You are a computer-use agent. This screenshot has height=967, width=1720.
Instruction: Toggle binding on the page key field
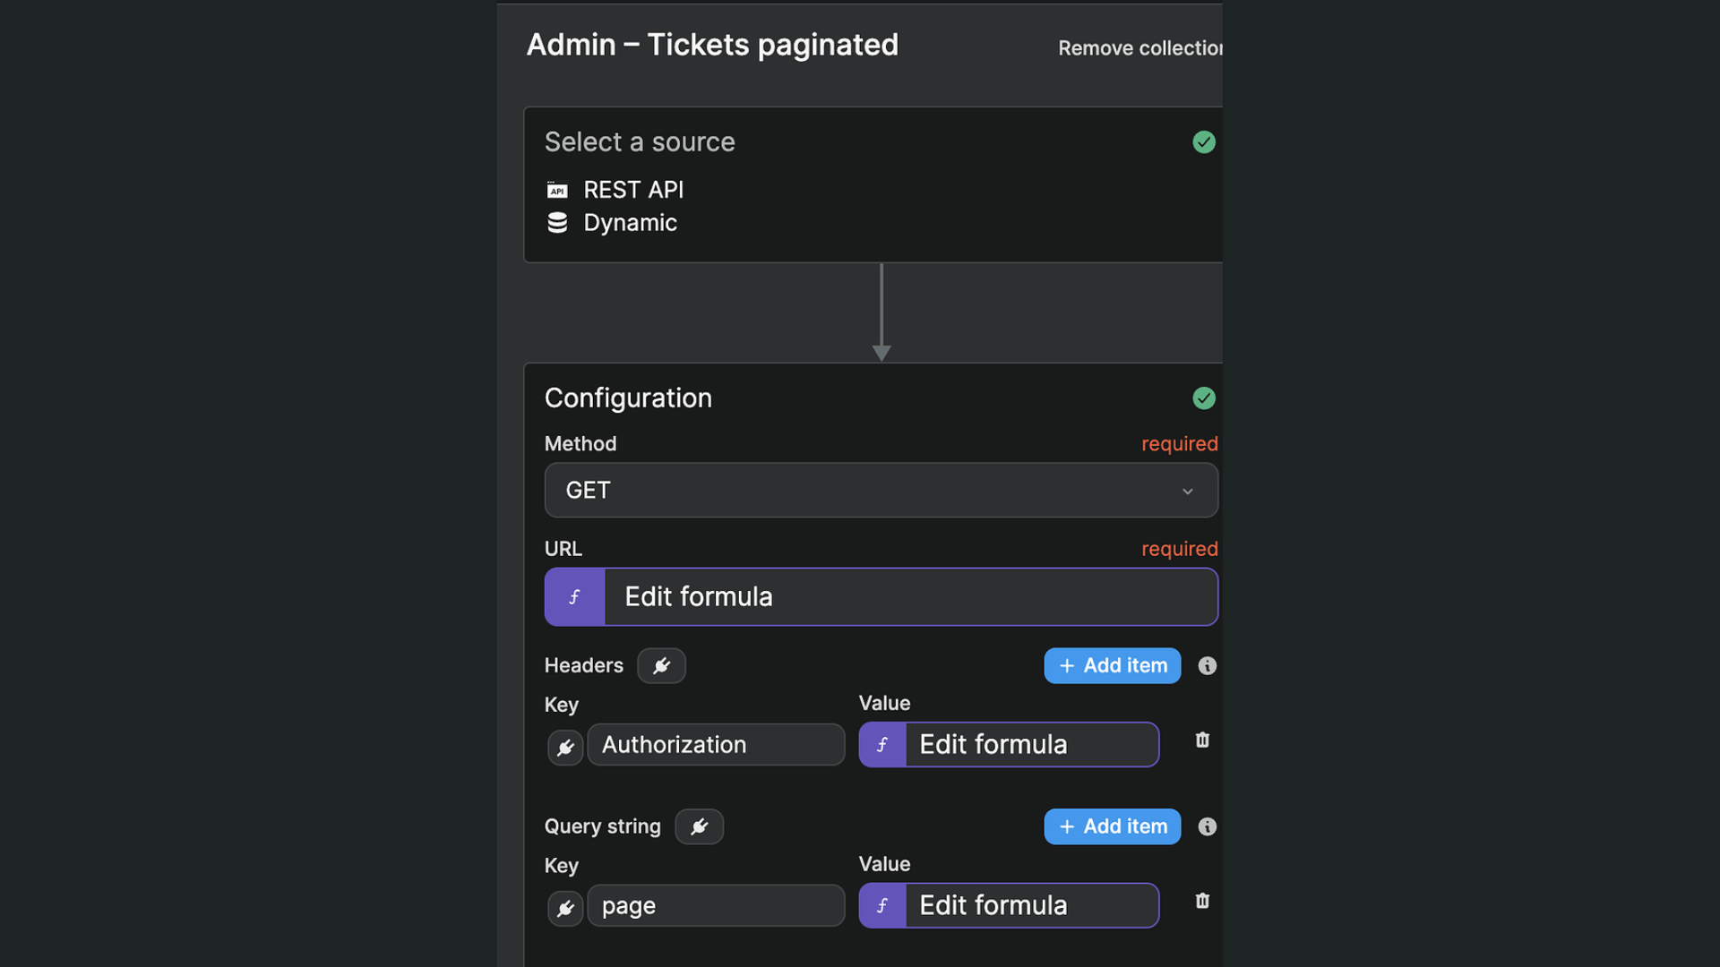(x=565, y=909)
